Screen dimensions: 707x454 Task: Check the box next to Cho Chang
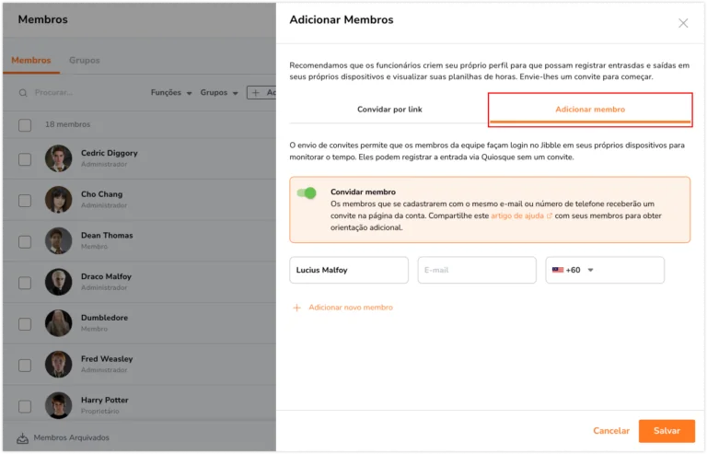(25, 201)
